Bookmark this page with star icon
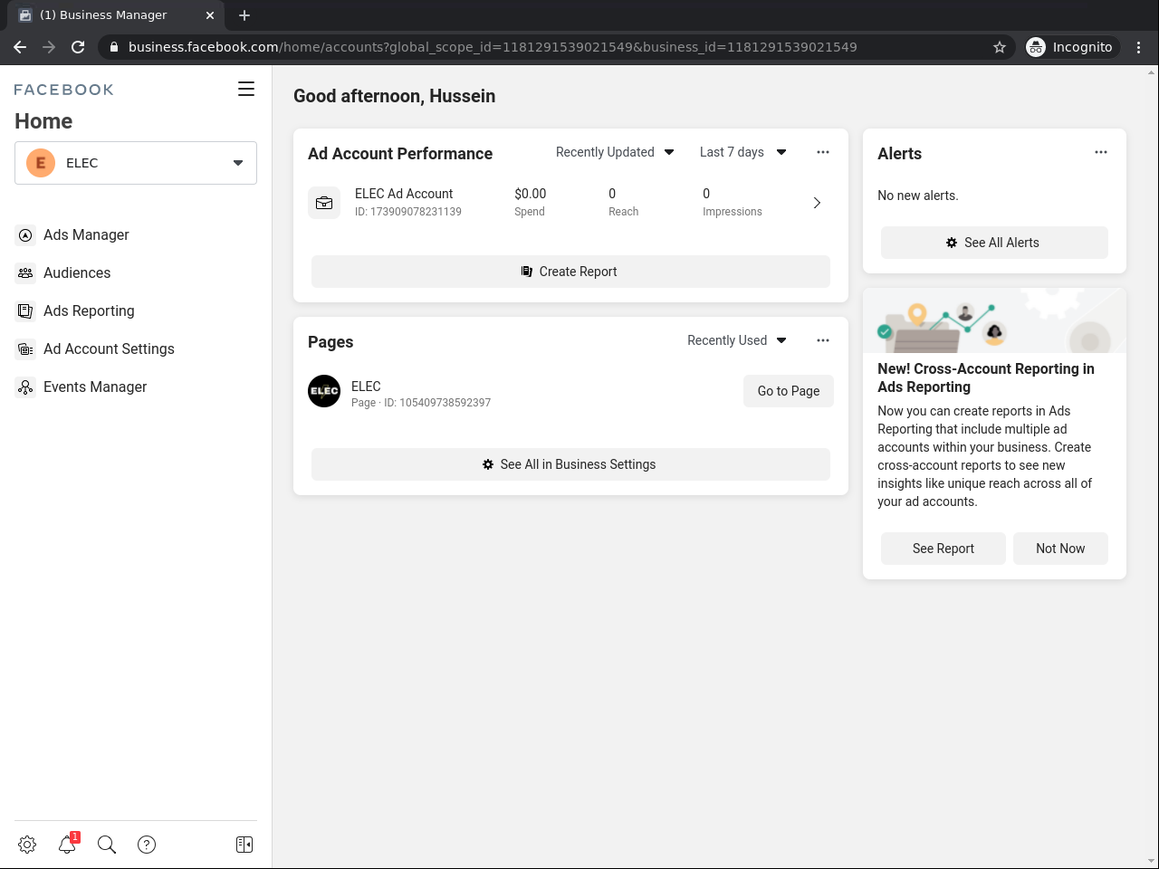The width and height of the screenshot is (1159, 869). pos(1000,47)
